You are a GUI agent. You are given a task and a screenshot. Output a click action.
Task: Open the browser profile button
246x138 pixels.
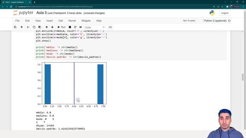pos(235,7)
